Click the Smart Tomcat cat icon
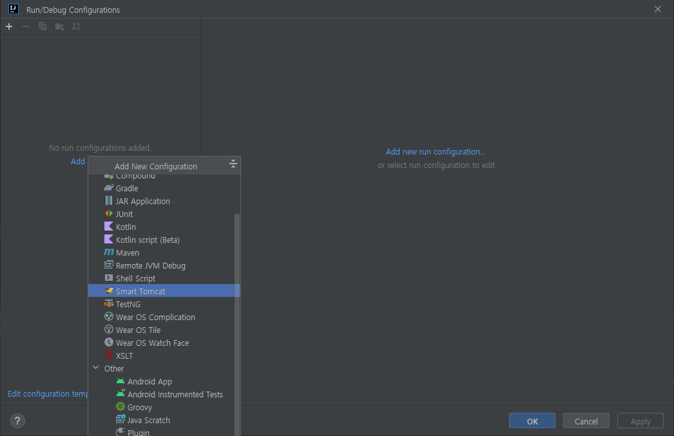674x436 pixels. point(109,291)
